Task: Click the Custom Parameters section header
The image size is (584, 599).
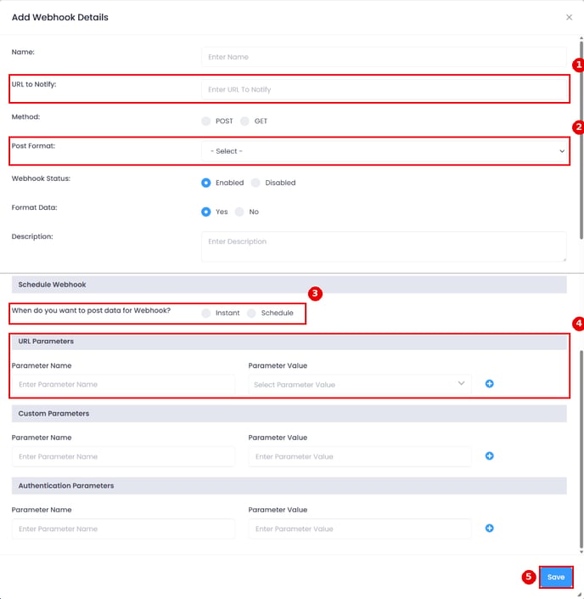Action: [289, 413]
